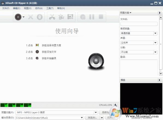Open the 文件(F) menu
This screenshot has height=120, width=163.
pos(6,8)
